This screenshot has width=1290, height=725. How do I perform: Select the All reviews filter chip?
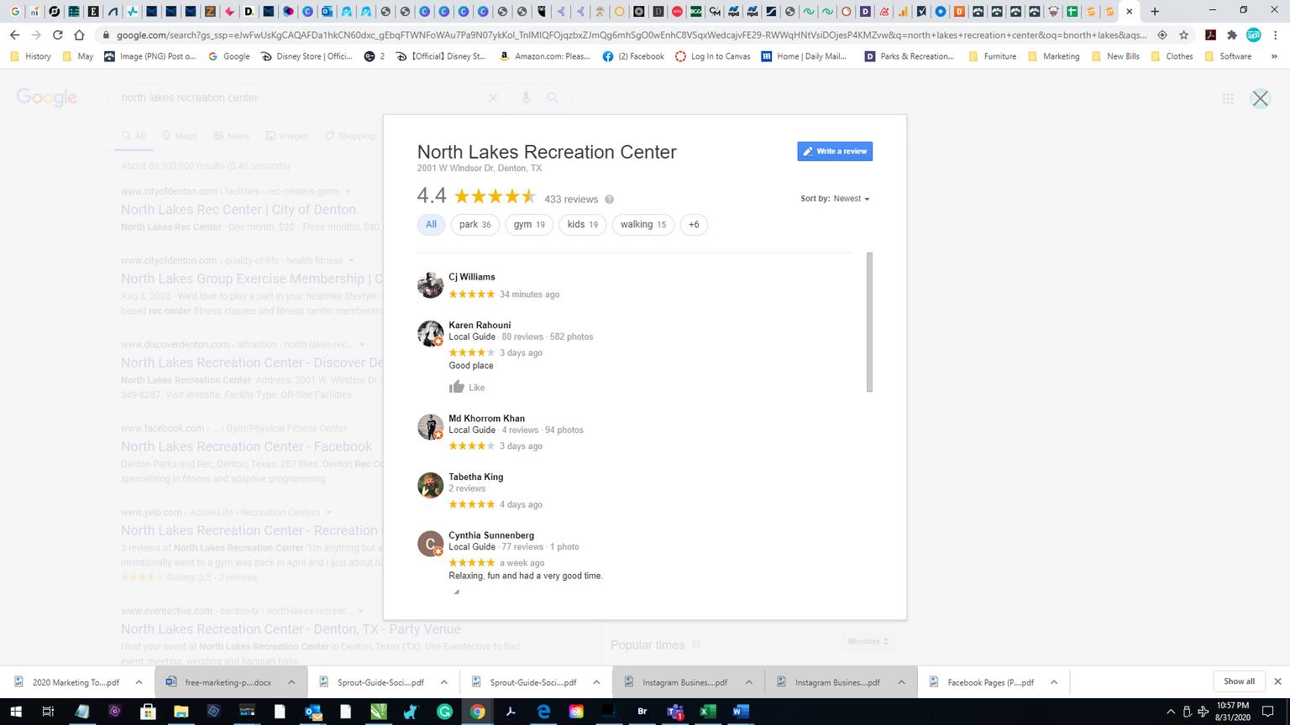tap(431, 225)
